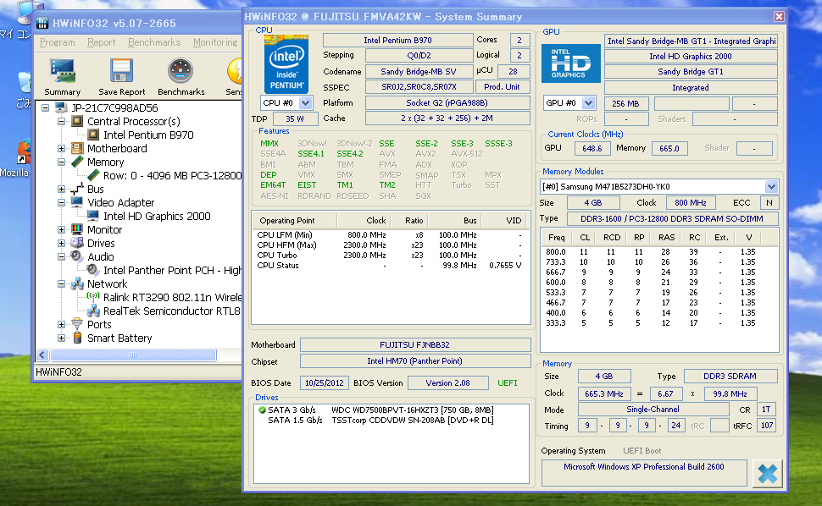Viewport: 822px width, 506px height.
Task: Expand the Drives tree node
Action: click(x=62, y=244)
